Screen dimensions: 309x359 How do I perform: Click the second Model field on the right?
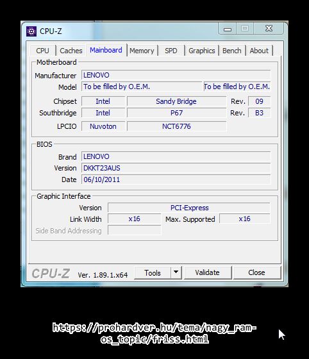click(237, 87)
